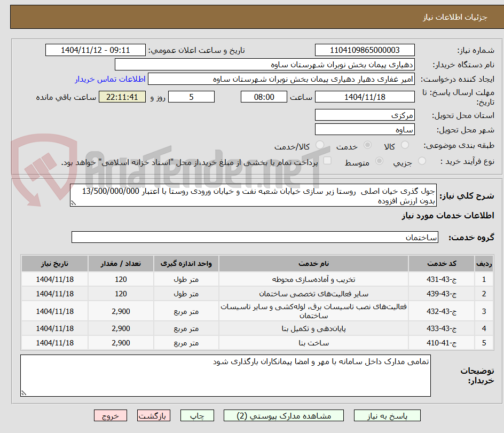This screenshot has width=504, height=433.
Task: Click the public announcement date field
Action: 96,50
